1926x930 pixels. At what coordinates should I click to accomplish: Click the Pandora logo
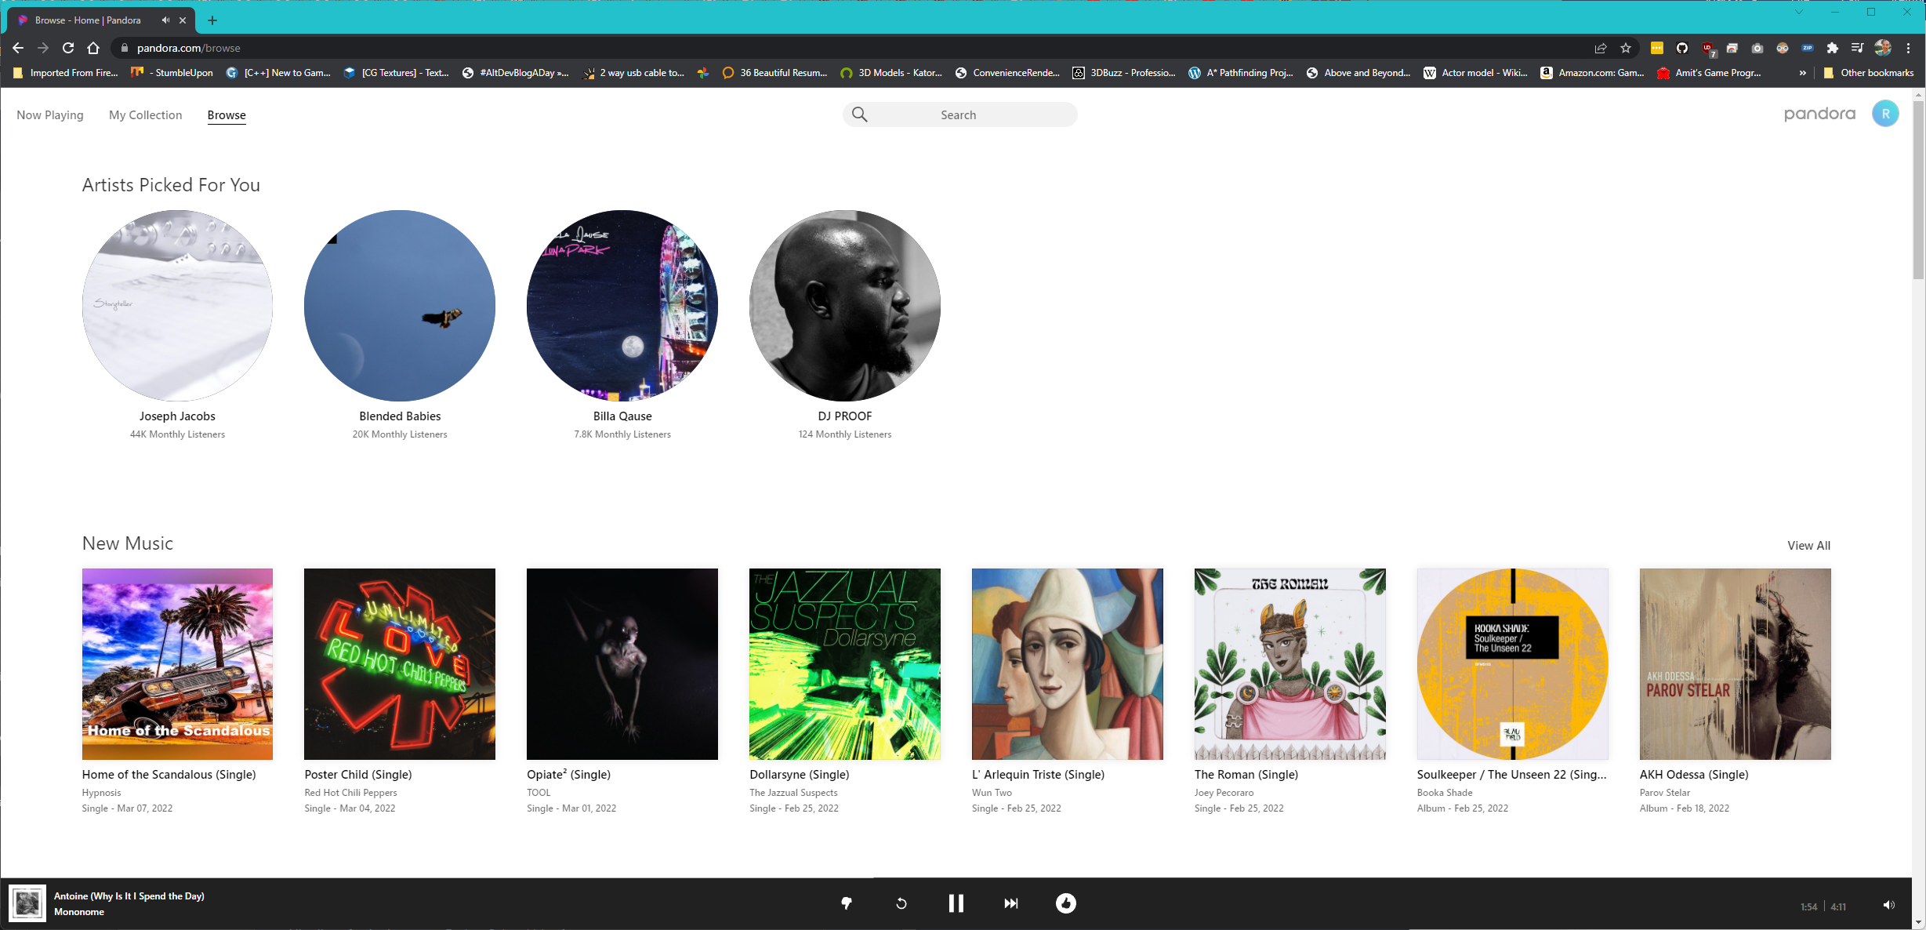click(1819, 114)
